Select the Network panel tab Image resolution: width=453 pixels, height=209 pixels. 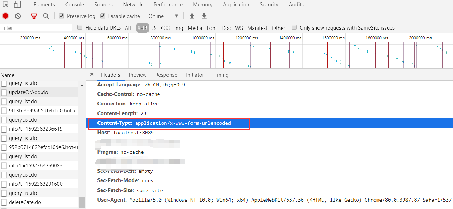(133, 5)
